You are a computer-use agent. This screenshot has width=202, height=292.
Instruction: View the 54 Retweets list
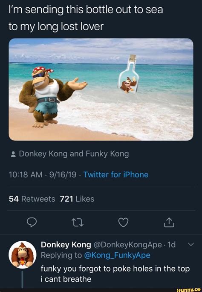tap(32, 199)
